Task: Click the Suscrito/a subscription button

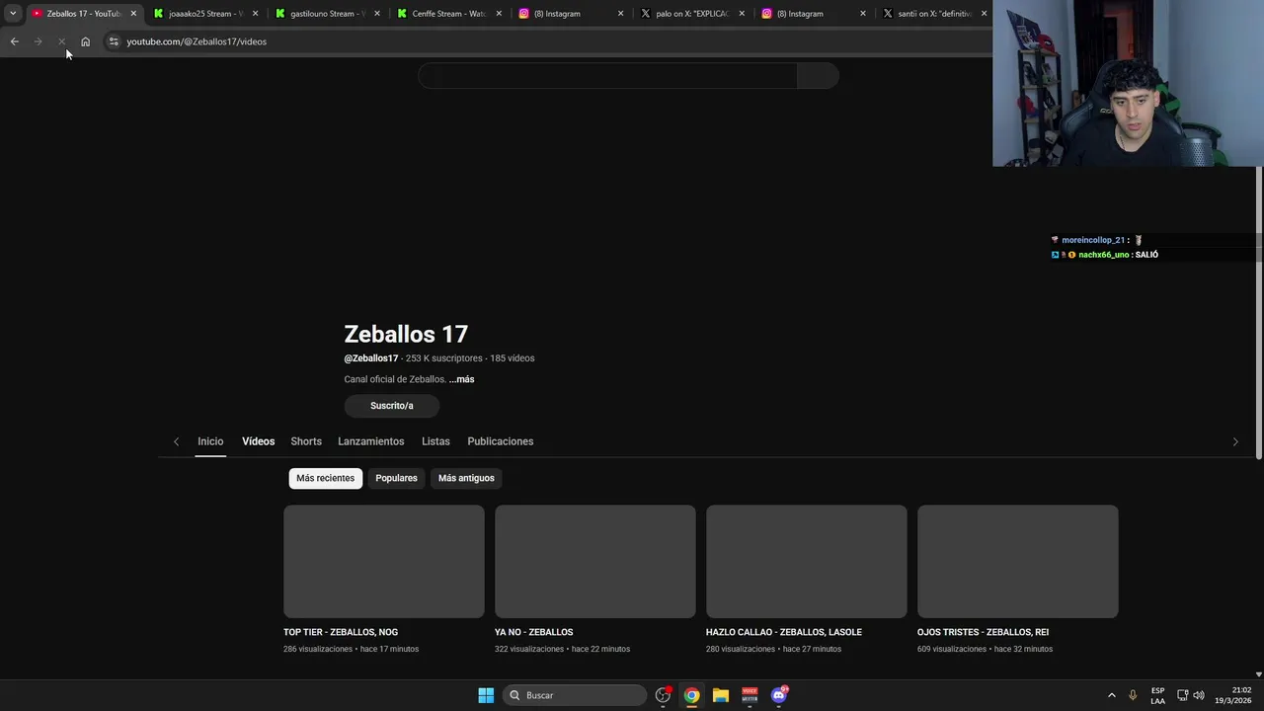Action: pos(392,406)
